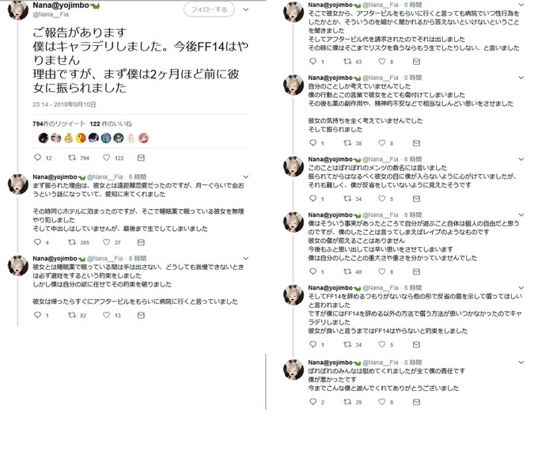Like the reply showing 27 likes
The image size is (538, 459).
pyautogui.click(x=106, y=242)
